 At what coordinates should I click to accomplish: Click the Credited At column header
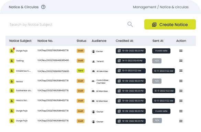point(124,41)
